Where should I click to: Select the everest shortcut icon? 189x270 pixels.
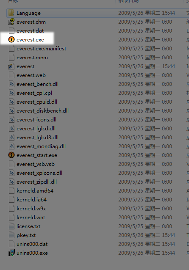(x=11, y=66)
